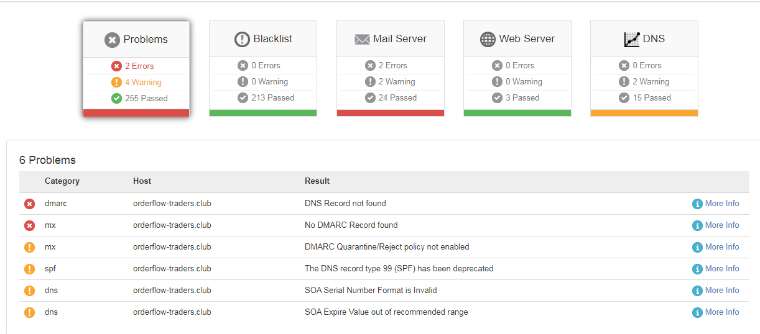760x334 pixels.
Task: Click the Web Server globe icon
Action: point(488,39)
